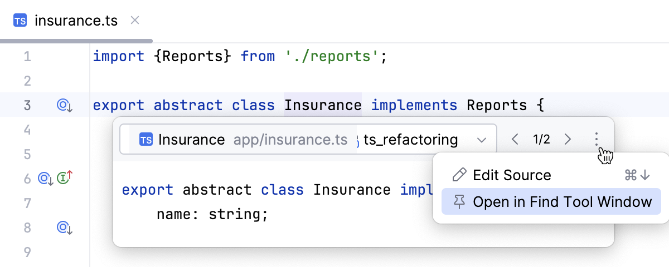
Task: Go to the previous definition with left chevron
Action: coord(515,139)
